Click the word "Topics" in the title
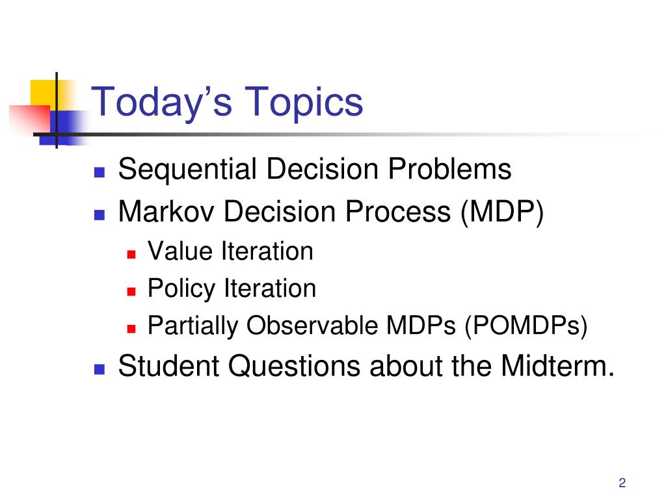666x499 pixels. pyautogui.click(x=304, y=102)
